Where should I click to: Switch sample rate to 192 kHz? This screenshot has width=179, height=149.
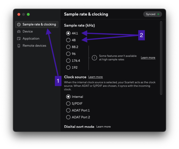68,67
